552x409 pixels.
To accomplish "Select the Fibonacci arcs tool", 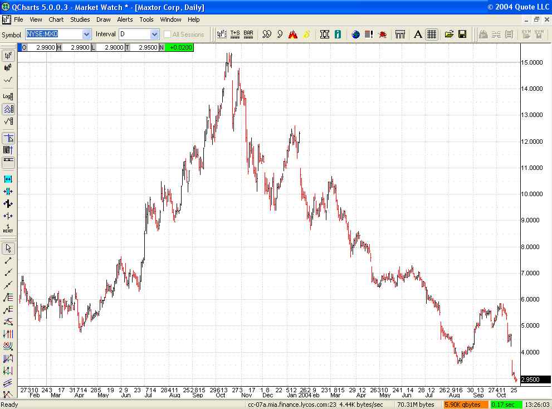I will [x=8, y=346].
